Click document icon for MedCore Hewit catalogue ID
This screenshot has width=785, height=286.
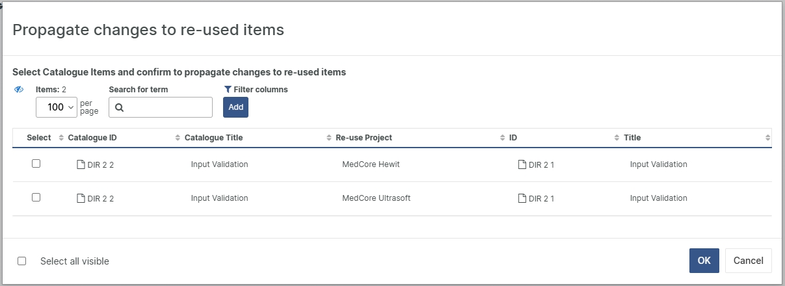point(81,164)
